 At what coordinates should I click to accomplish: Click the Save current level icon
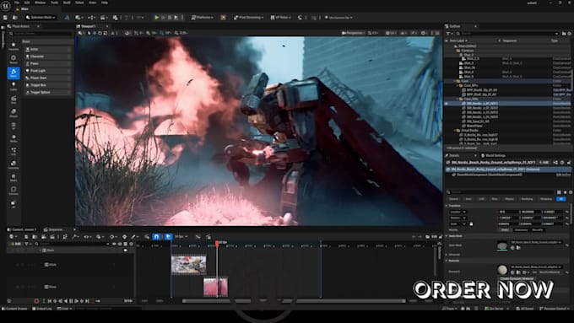coord(5,17)
